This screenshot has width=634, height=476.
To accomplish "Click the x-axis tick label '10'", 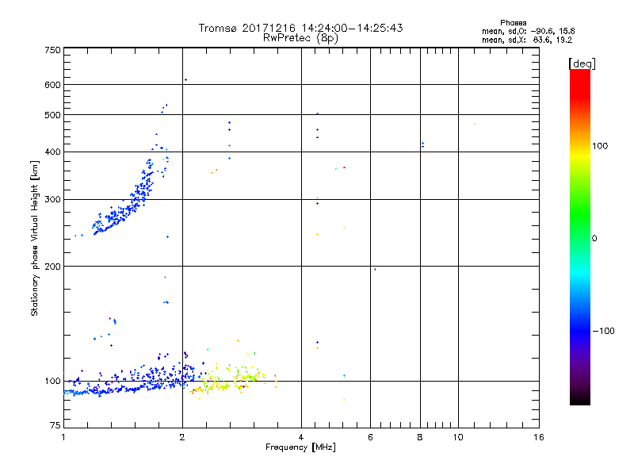I will pyautogui.click(x=458, y=437).
